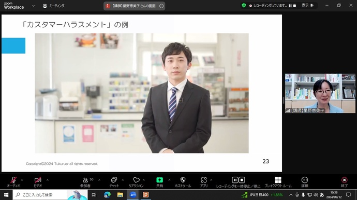The width and height of the screenshot is (357, 200).
Task: Pause the recording in bottom toolbar
Action: point(235,180)
